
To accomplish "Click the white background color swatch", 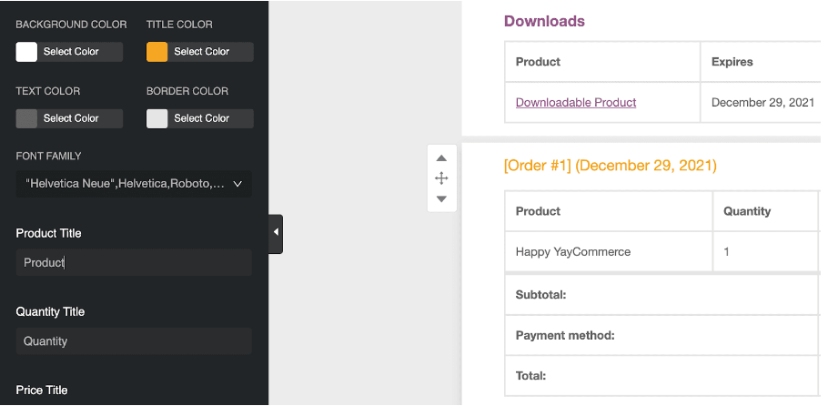I will pos(26,52).
